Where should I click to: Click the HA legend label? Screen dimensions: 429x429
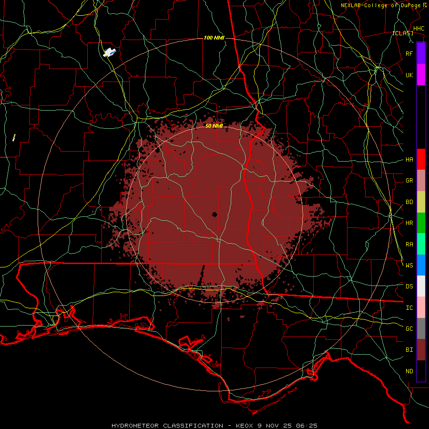tap(409, 160)
